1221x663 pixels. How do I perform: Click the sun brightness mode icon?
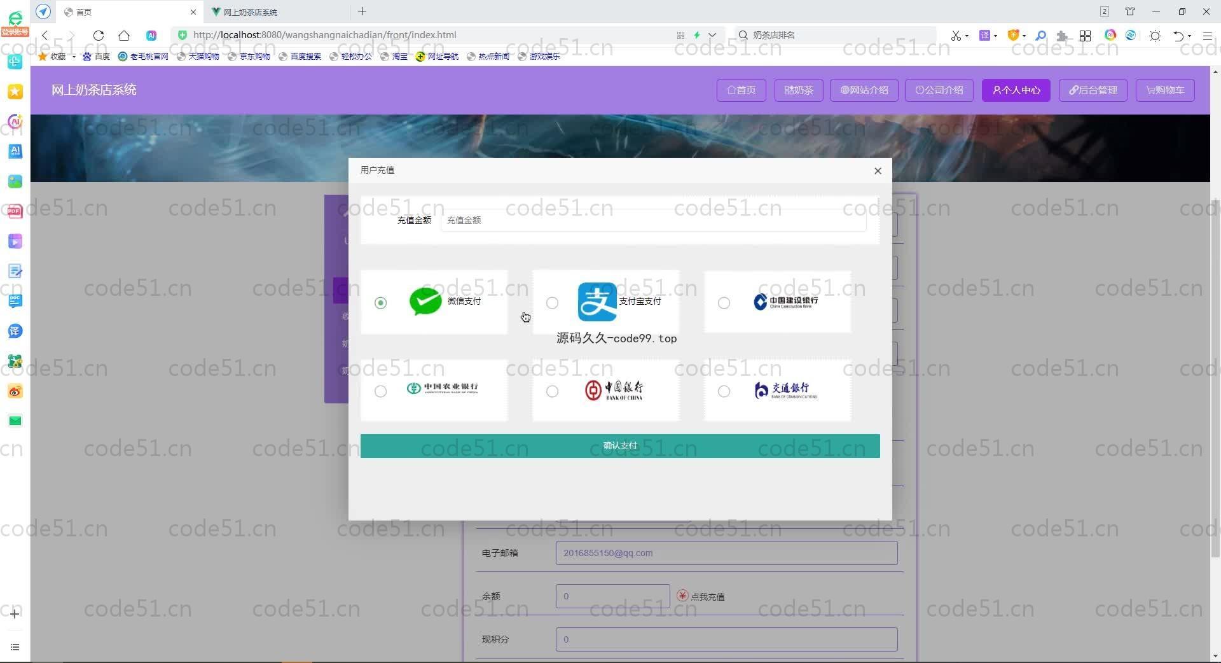(1155, 36)
